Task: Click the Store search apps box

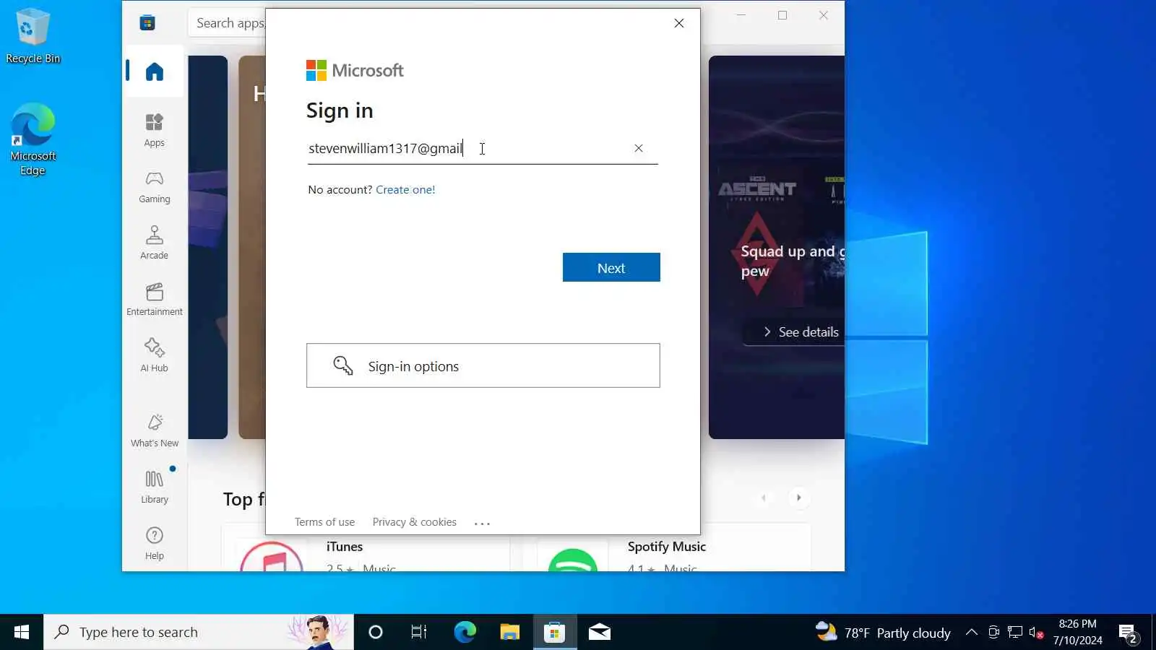Action: (x=228, y=23)
